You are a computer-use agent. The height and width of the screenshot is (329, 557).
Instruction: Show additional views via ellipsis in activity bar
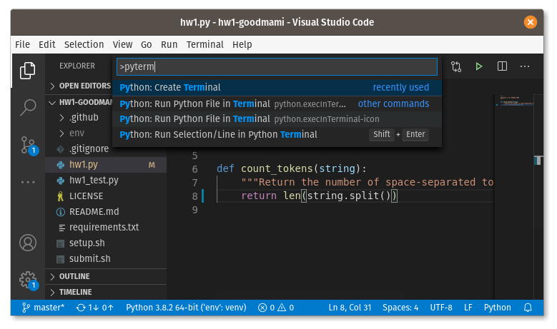[x=28, y=182]
